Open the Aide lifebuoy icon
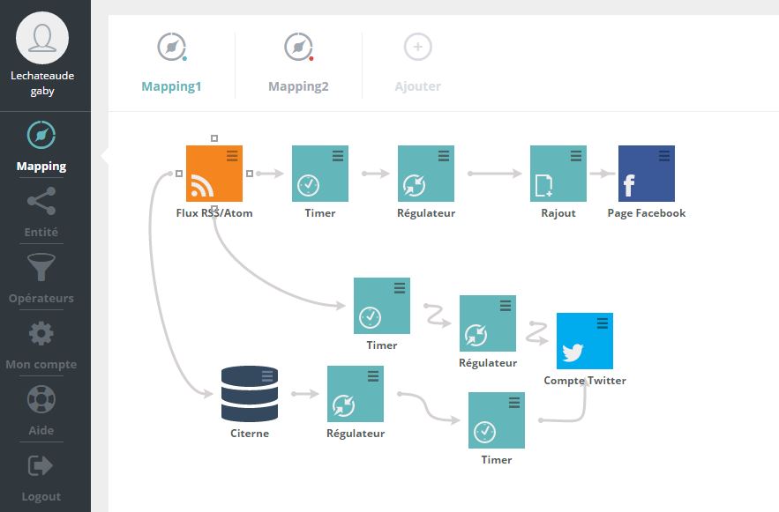Screen dimensions: 779x512 tap(41, 399)
